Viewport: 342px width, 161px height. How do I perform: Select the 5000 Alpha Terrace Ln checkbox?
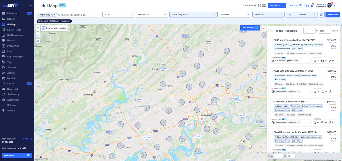coord(272,40)
